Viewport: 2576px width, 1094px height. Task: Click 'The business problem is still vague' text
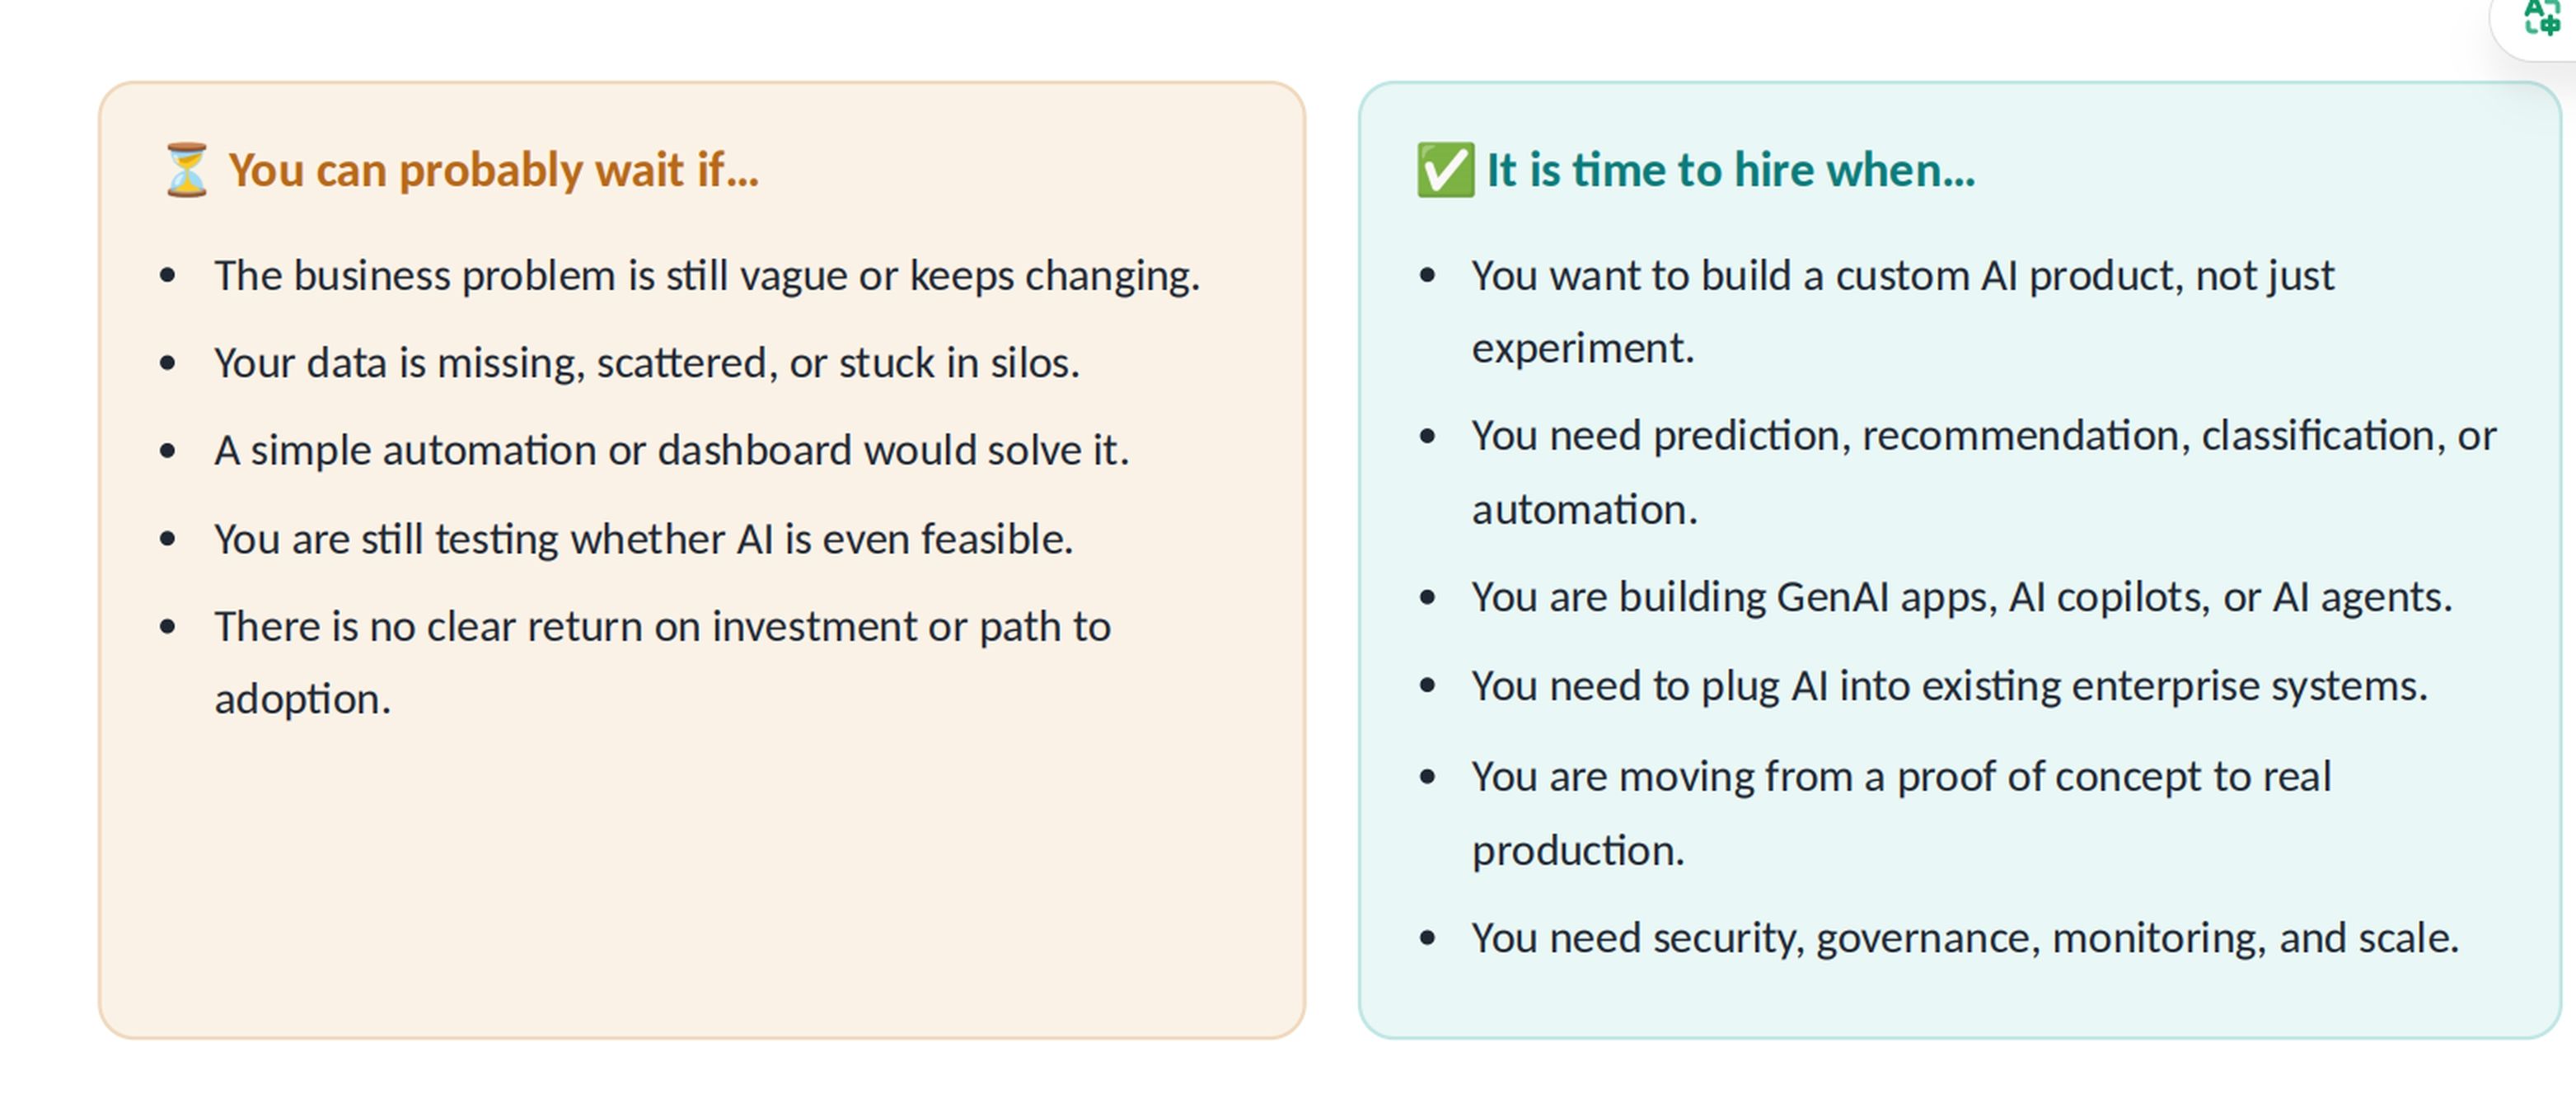pyautogui.click(x=707, y=276)
